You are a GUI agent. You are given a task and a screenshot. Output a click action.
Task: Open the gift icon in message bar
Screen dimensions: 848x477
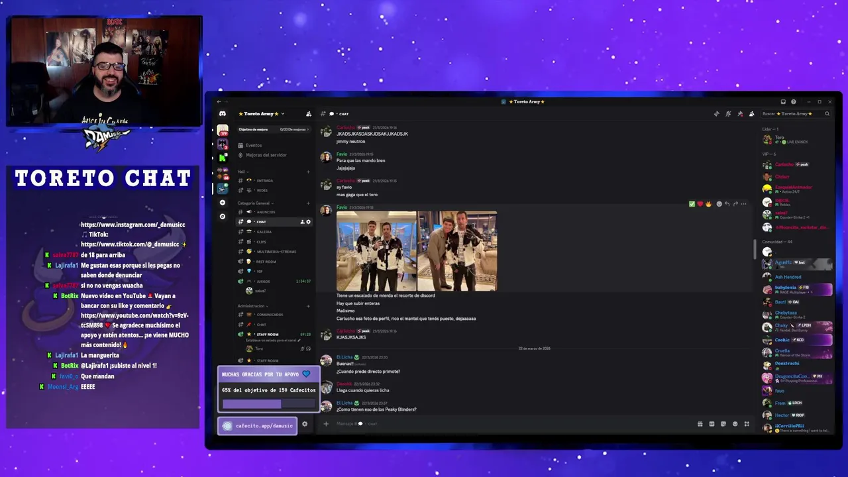point(700,424)
